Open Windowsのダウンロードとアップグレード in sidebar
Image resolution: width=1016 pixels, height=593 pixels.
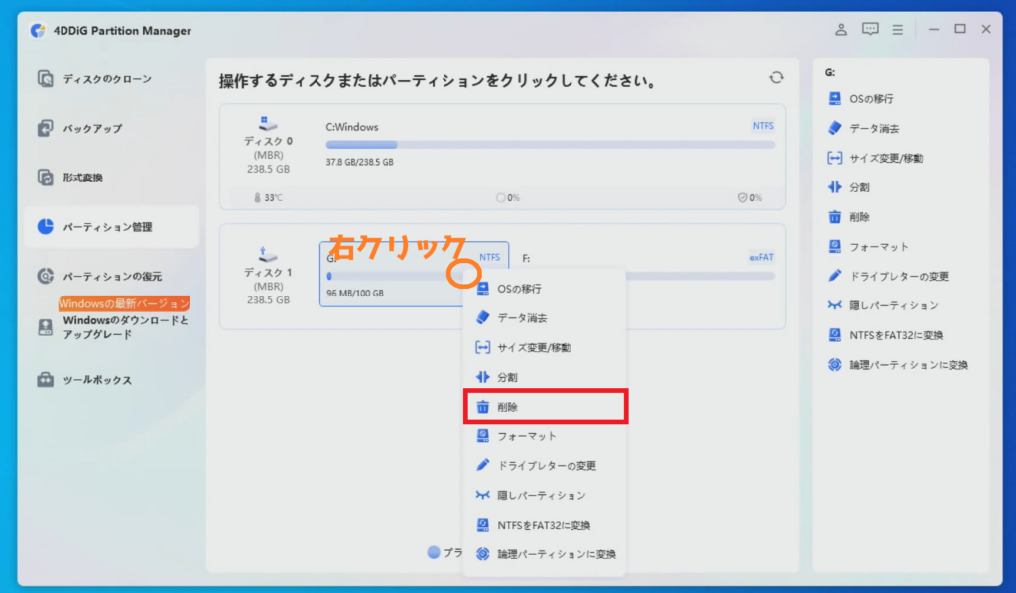pyautogui.click(x=125, y=328)
